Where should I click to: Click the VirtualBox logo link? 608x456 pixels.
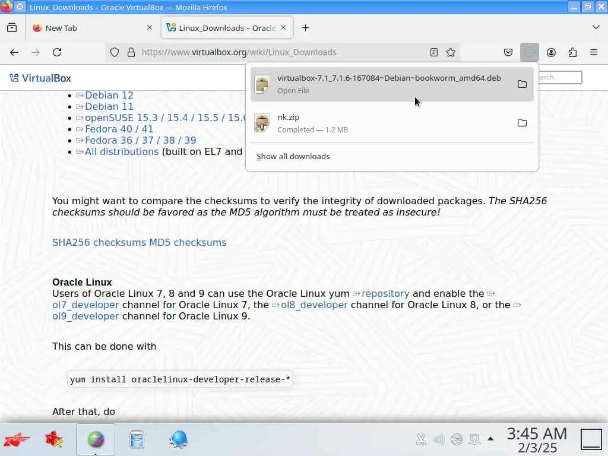tap(40, 78)
